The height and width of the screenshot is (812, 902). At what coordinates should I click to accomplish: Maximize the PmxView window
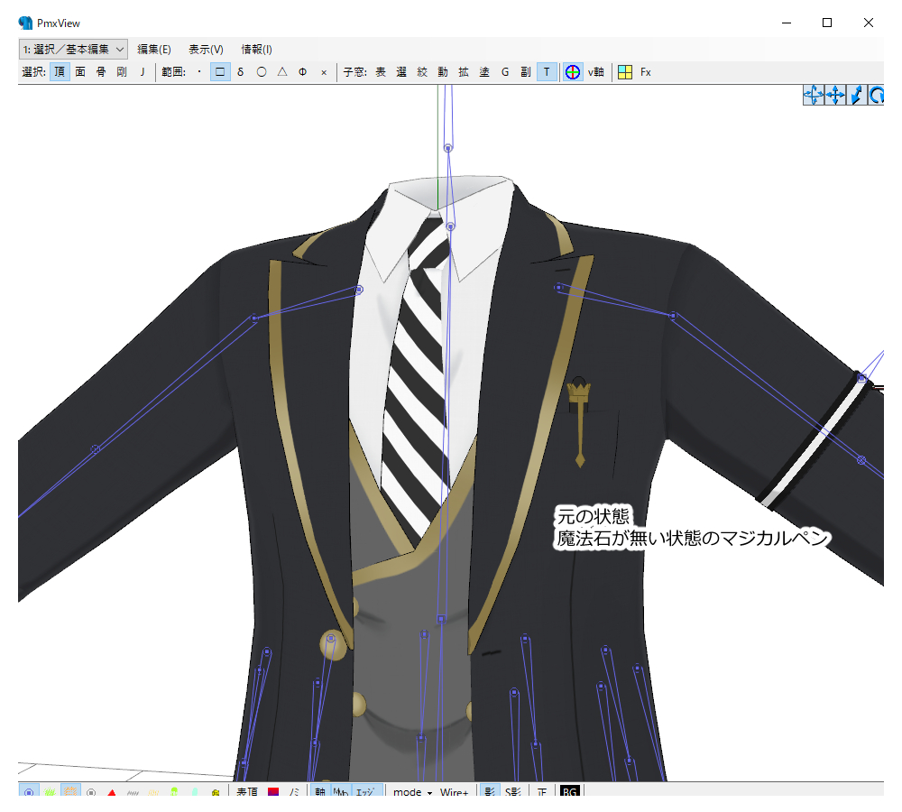(826, 23)
